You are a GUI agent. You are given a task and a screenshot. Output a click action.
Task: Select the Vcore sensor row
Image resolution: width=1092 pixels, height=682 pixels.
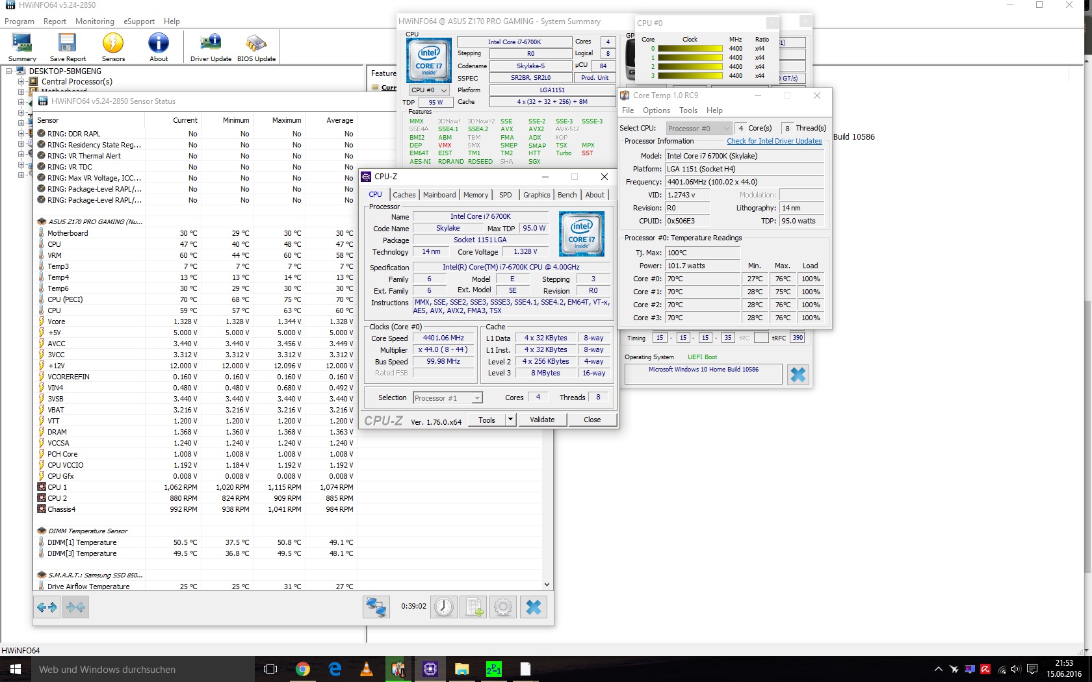point(196,322)
